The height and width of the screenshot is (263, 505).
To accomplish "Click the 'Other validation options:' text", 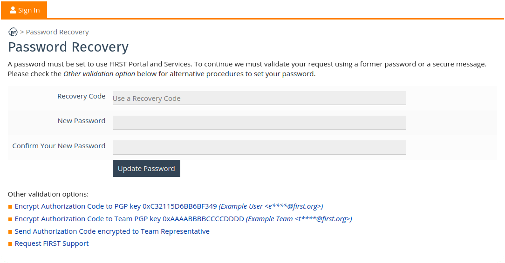I will 48,194.
